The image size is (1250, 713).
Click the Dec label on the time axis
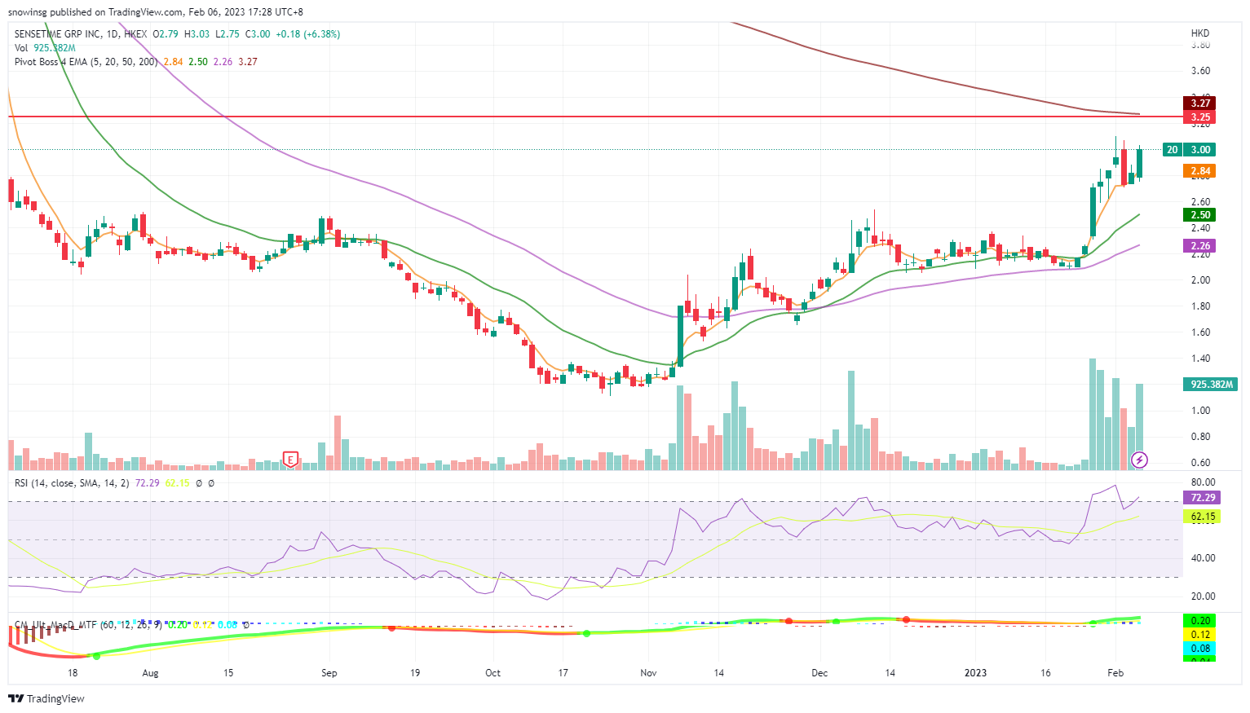click(819, 673)
